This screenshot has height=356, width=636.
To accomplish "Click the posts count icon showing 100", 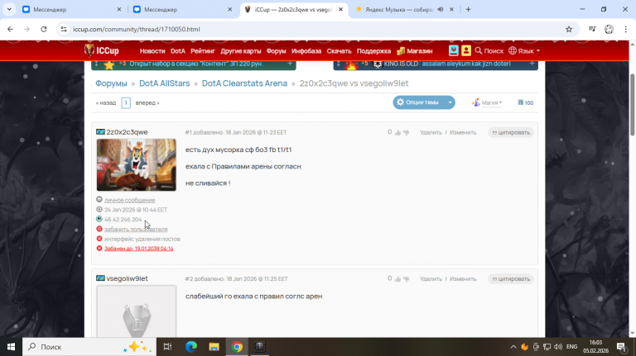I will [520, 102].
